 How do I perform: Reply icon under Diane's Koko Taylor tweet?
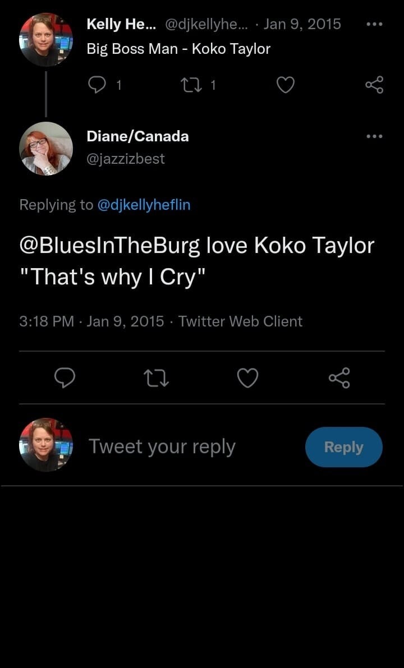(x=65, y=378)
